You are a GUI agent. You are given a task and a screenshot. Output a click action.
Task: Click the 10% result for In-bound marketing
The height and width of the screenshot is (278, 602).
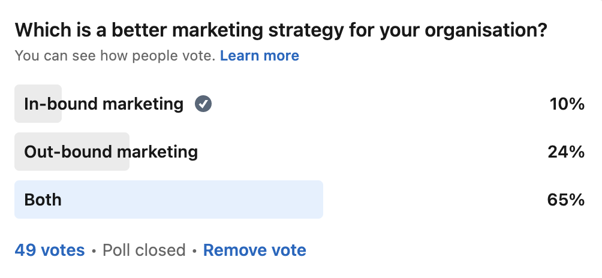pos(567,104)
